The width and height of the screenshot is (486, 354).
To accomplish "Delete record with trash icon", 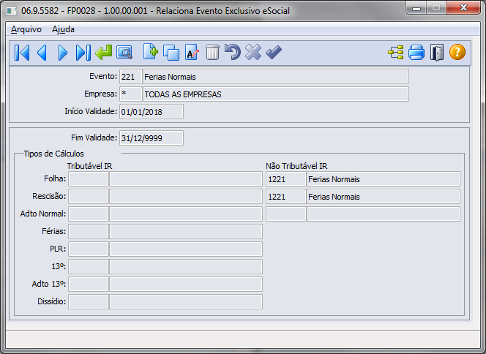I will coord(212,53).
